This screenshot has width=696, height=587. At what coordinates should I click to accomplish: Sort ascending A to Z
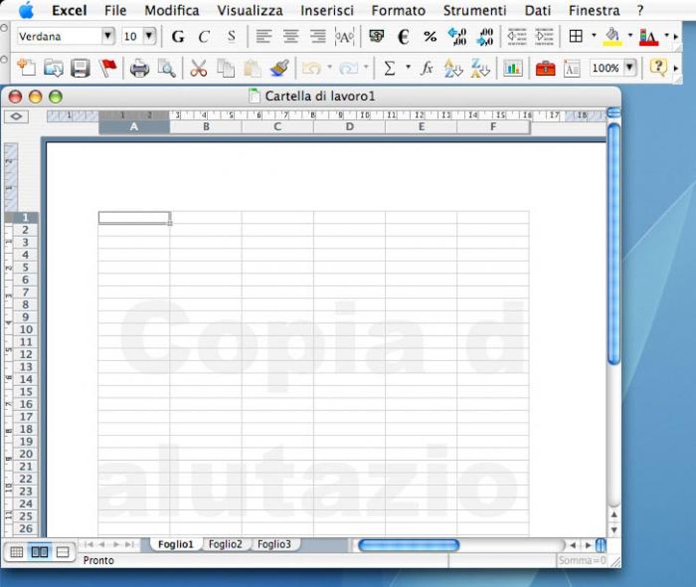click(453, 68)
